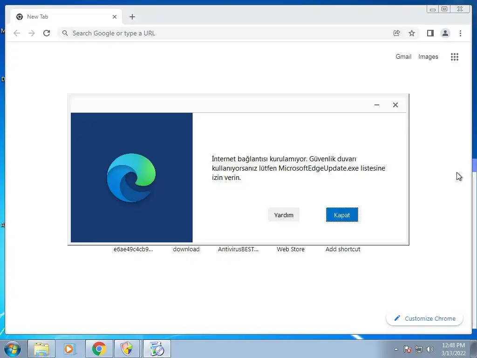Screen dimensions: 477x358
Task: Share this page icon in address bar
Action: pos(397,33)
